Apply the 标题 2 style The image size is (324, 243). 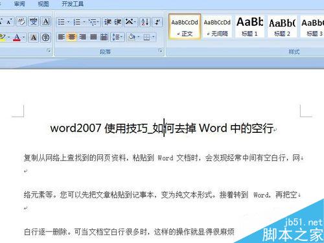click(282, 27)
